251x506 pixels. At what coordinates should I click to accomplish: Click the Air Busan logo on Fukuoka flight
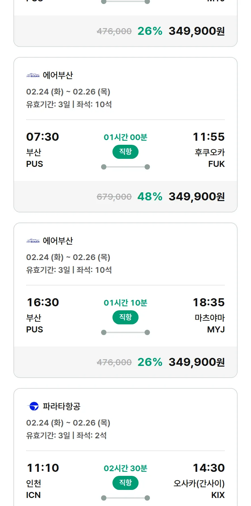click(x=33, y=75)
